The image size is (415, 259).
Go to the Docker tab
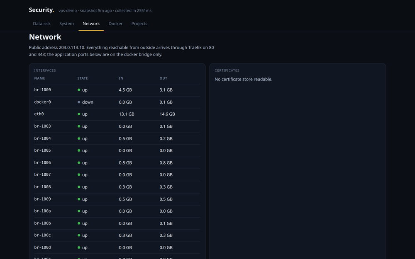click(115, 24)
